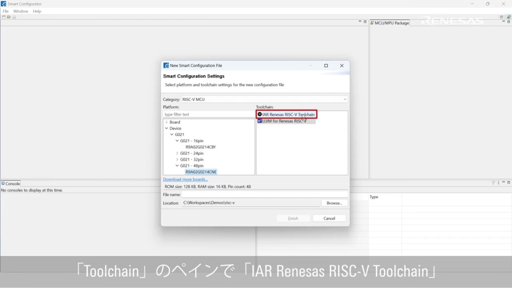Click the Type column header
The width and height of the screenshot is (512, 288).
(374, 197)
